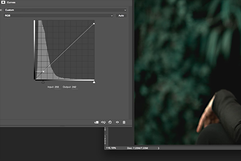Click the white point slider triangle

tap(94, 82)
